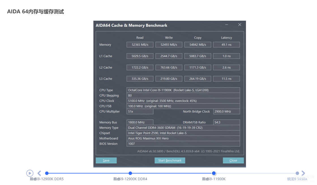Click the CPU Clock 5100.0 MHz field
The height and width of the screenshot is (185, 317).
point(183,101)
